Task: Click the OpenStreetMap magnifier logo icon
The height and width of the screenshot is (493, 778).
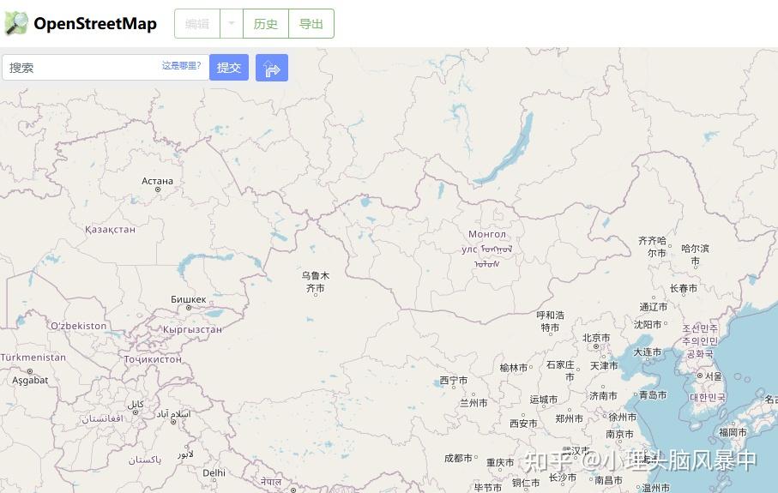Action: click(x=16, y=23)
